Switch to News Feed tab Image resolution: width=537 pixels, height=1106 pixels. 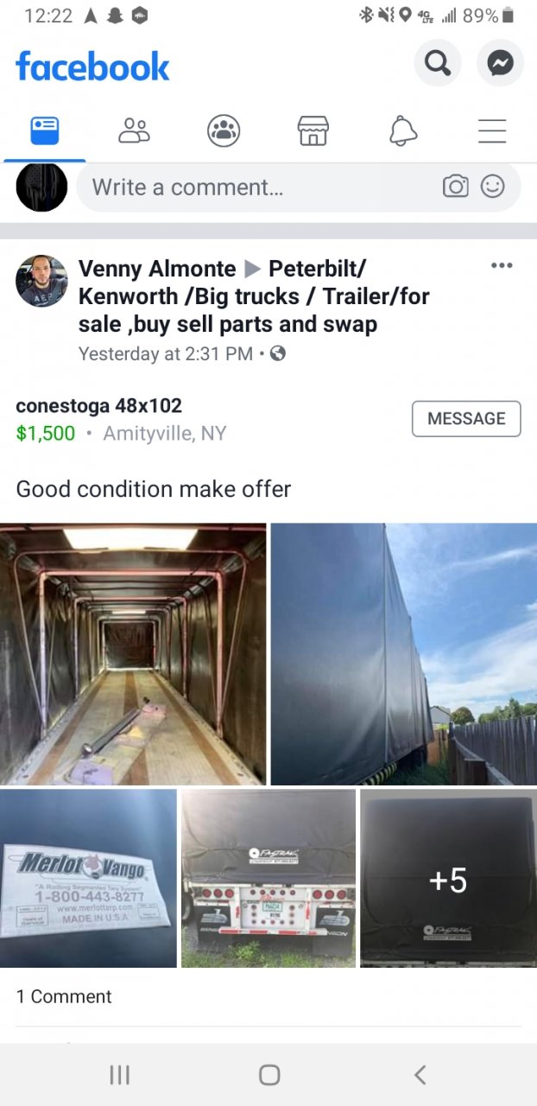point(45,130)
